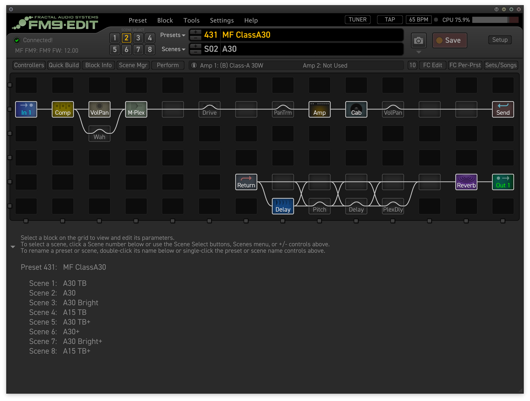Image resolution: width=530 pixels, height=401 pixels.
Task: Increment preset number with plus
Action: [x=196, y=32]
